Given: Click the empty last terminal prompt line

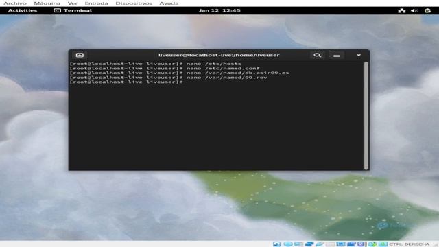Looking at the screenshot, I should pos(126,82).
